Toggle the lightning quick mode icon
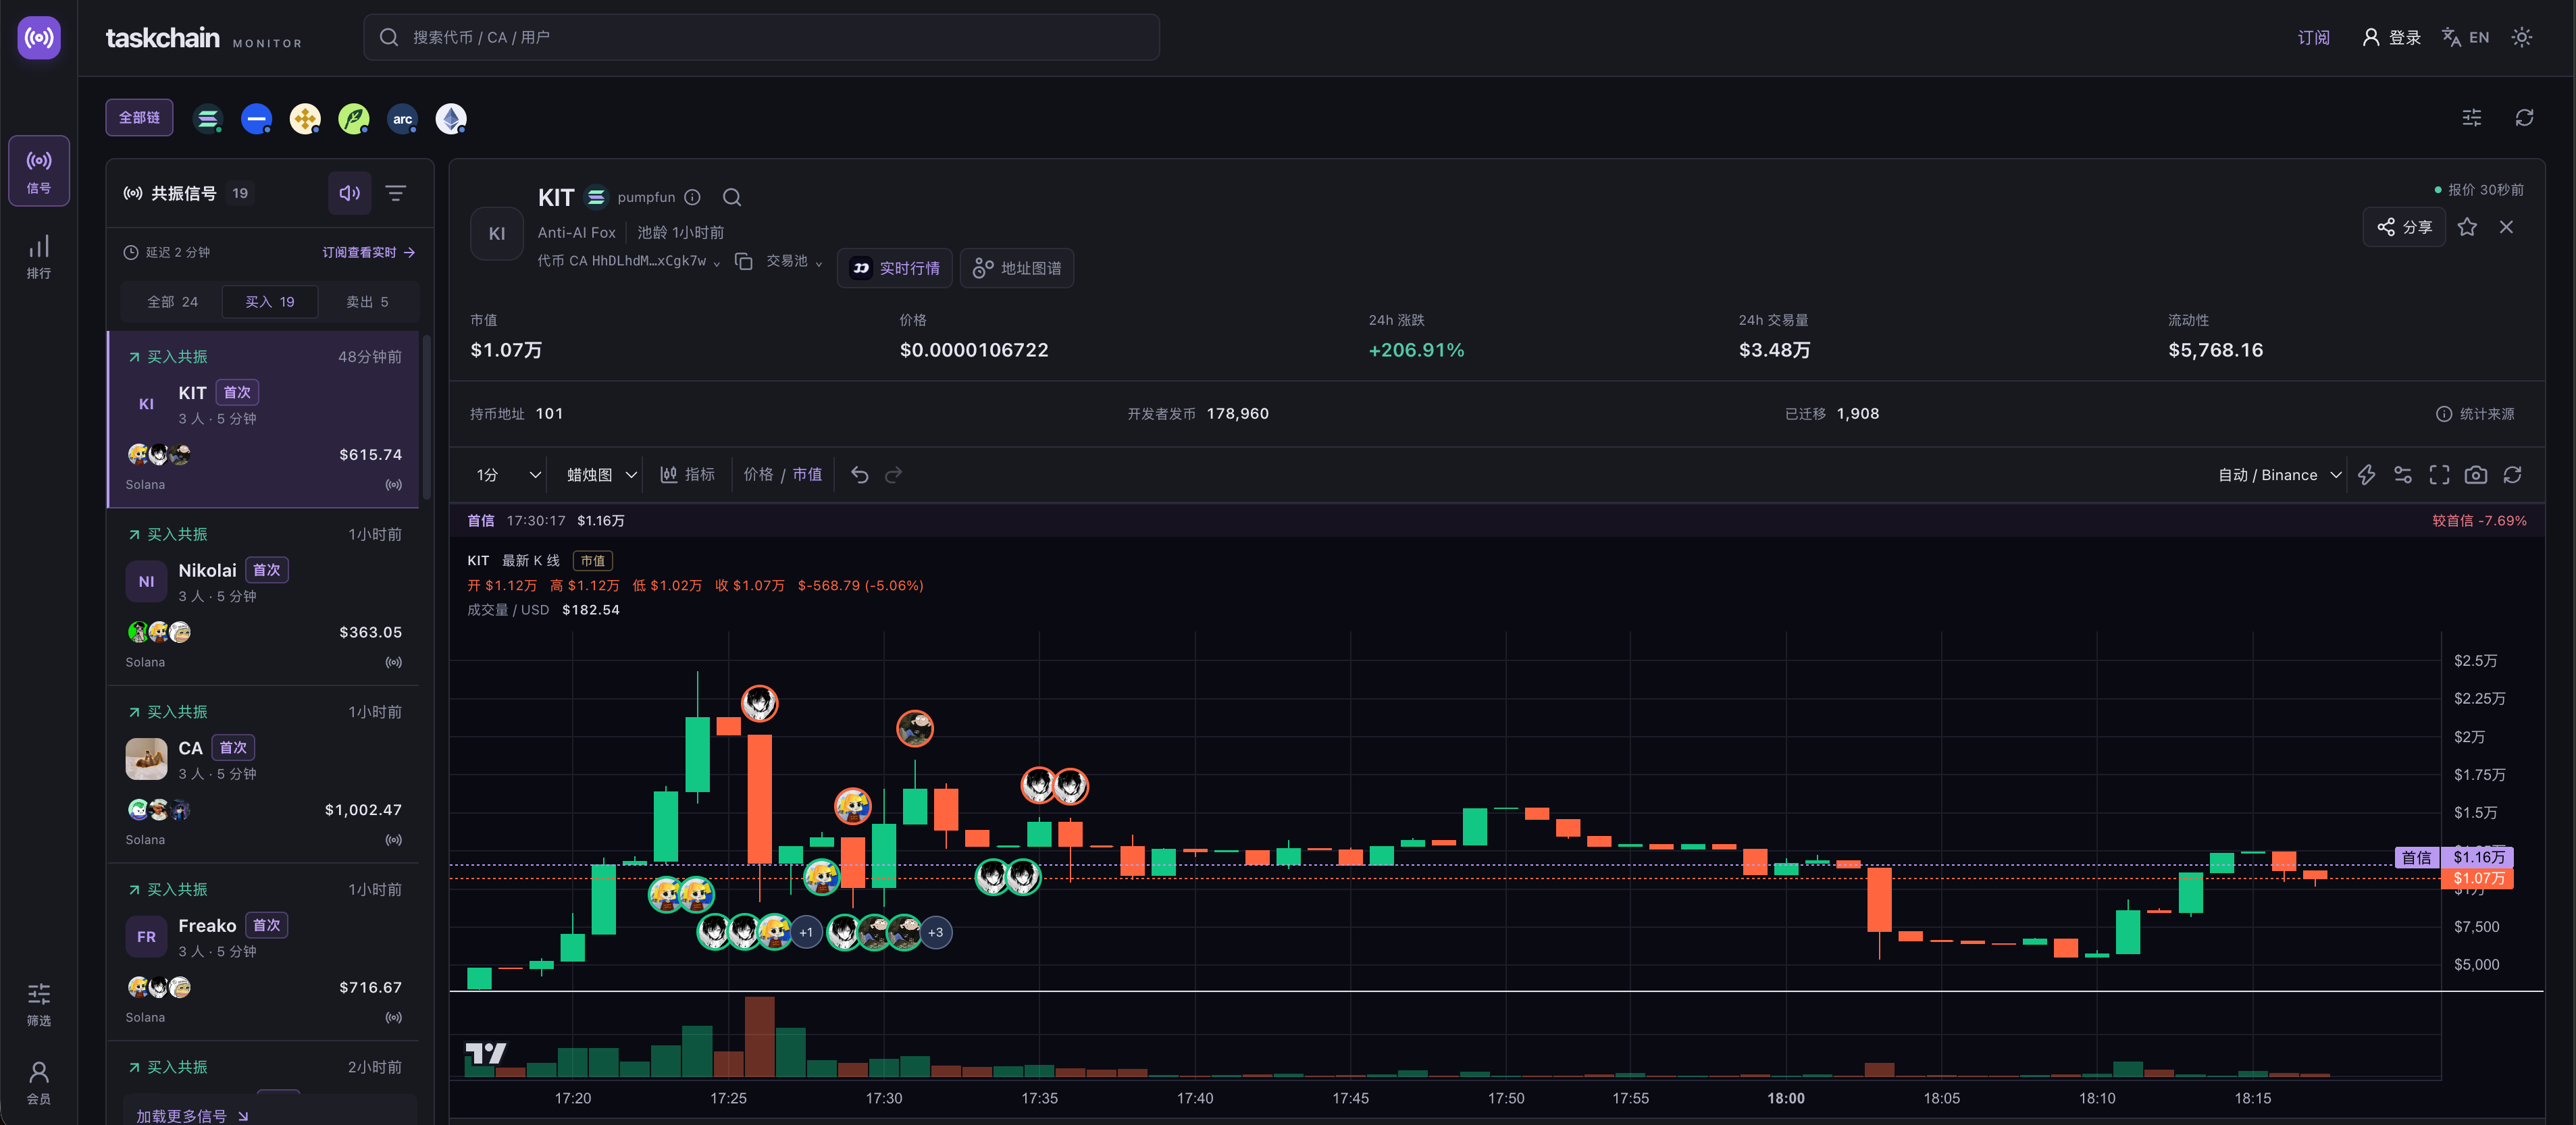 click(x=2366, y=475)
